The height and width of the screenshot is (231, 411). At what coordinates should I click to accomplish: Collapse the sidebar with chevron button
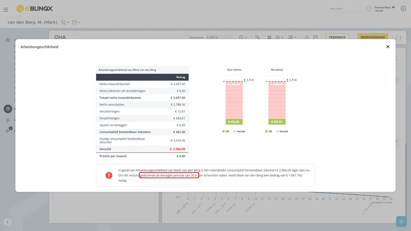tap(8, 222)
